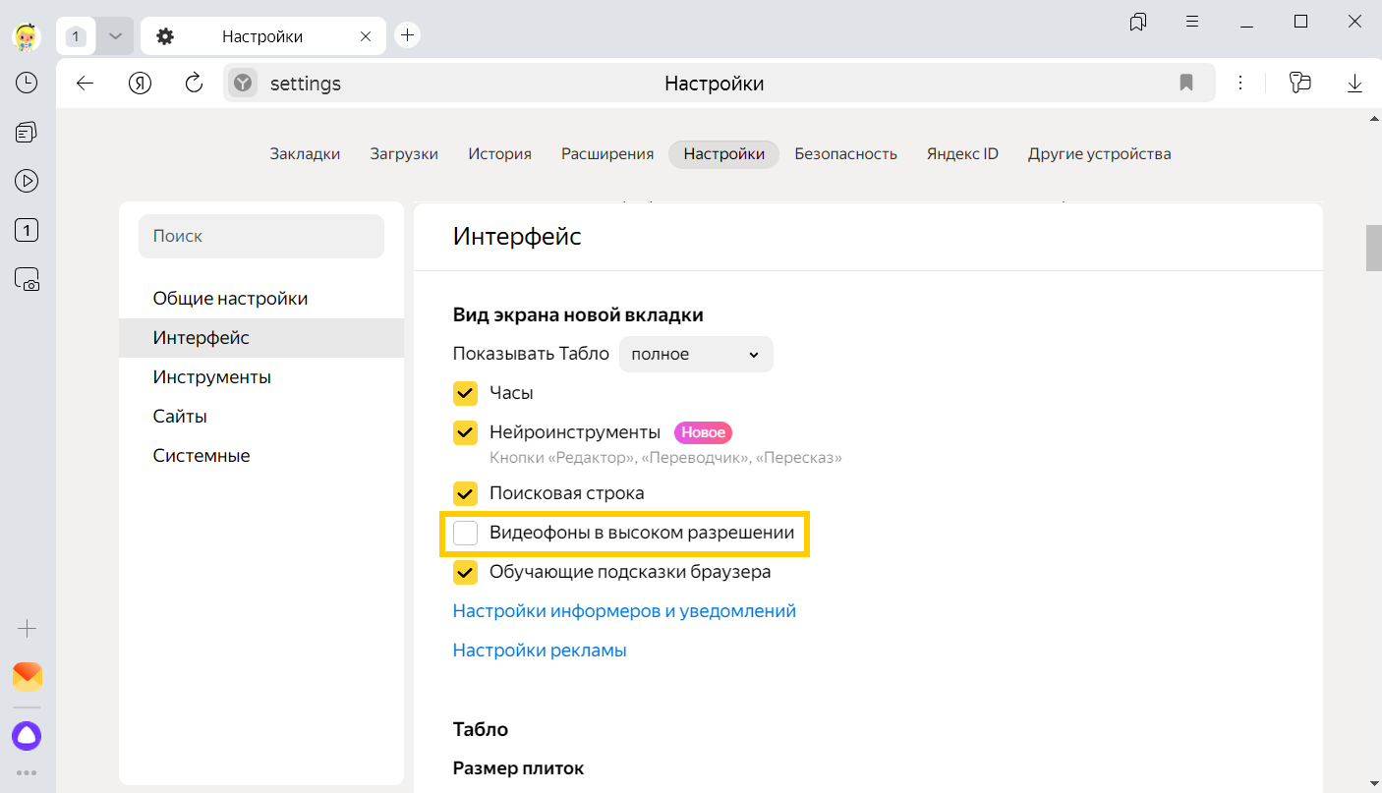Open History clock icon in sidebar
1382x793 pixels.
(27, 84)
